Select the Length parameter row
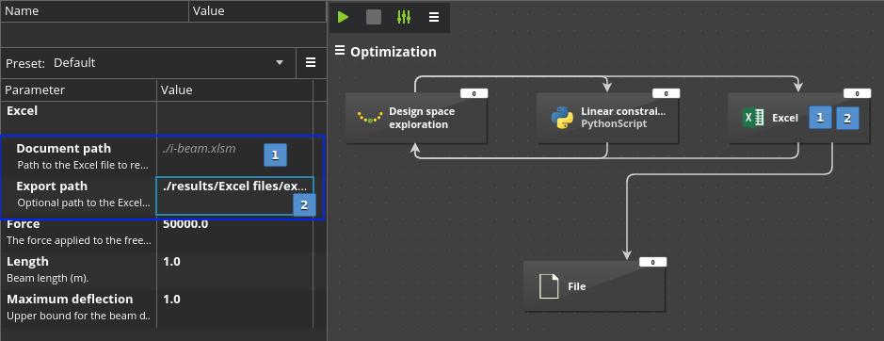The image size is (884, 341). coord(163,270)
